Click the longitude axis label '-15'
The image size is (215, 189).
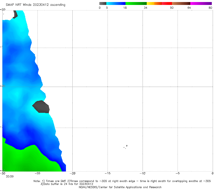(107, 173)
